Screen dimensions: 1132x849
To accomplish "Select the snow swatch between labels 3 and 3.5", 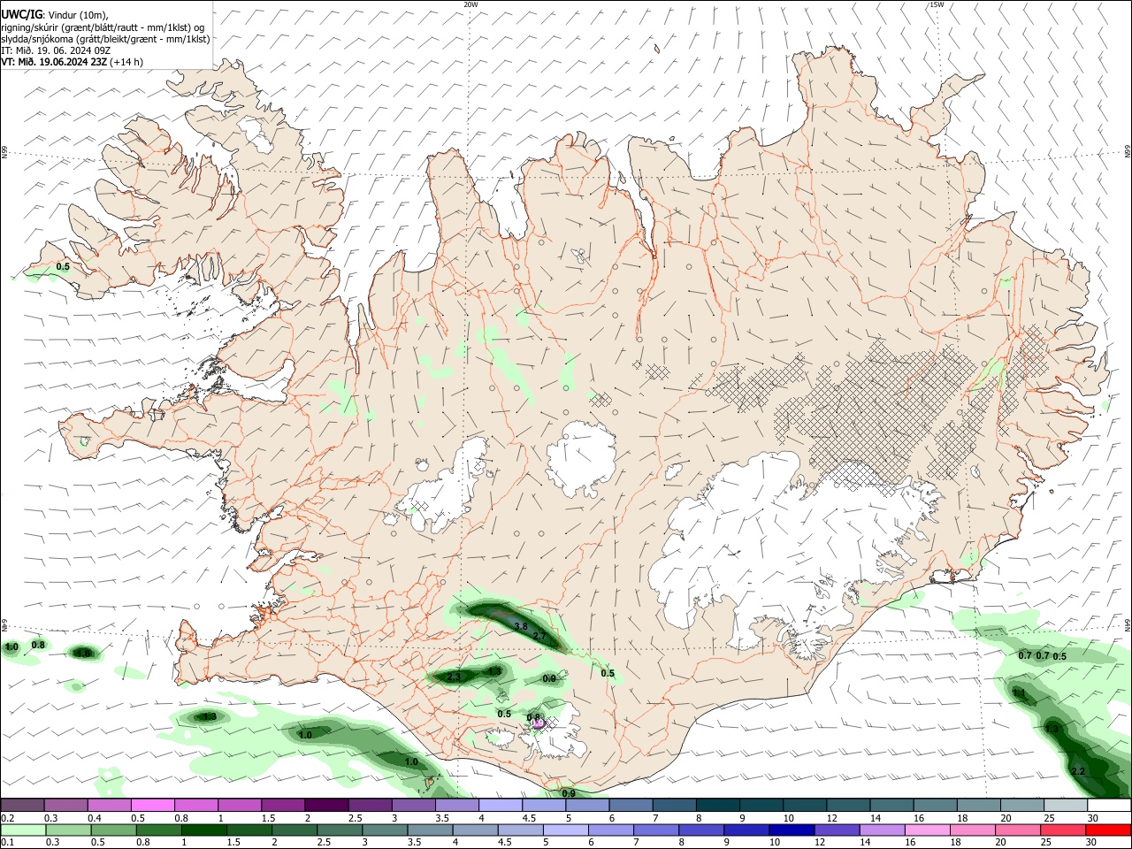I will coord(413,805).
